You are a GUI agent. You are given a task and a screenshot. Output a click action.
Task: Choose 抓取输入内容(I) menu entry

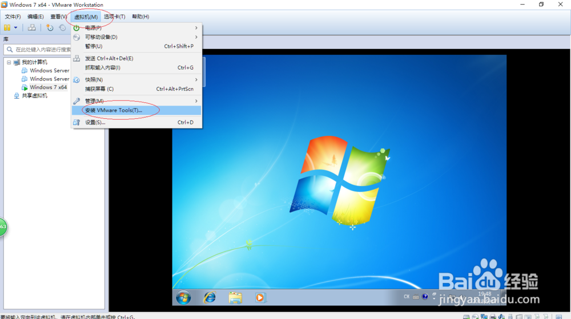click(136, 68)
